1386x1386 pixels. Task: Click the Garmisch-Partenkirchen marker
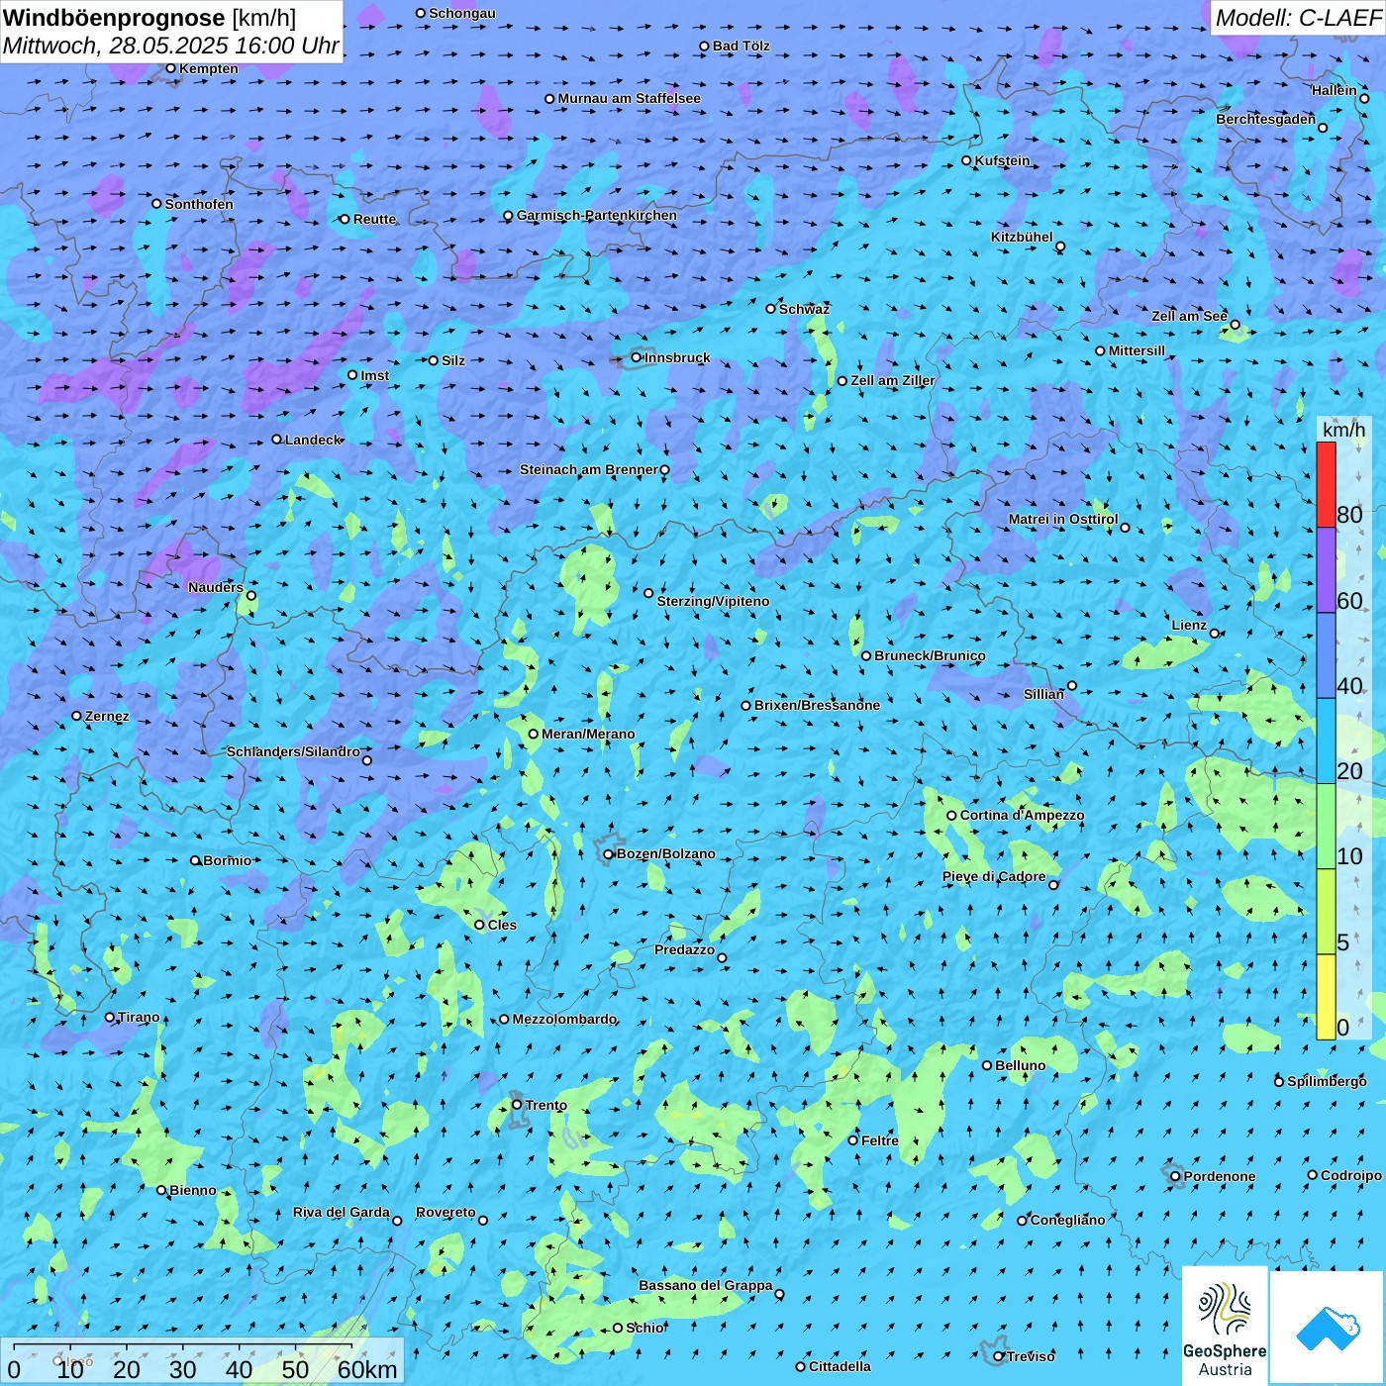point(509,216)
